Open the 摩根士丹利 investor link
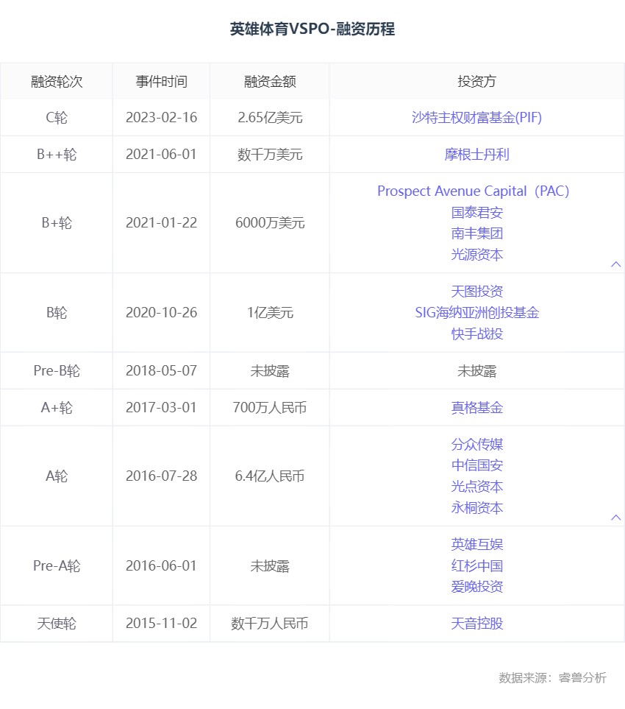625x709 pixels. pos(477,155)
